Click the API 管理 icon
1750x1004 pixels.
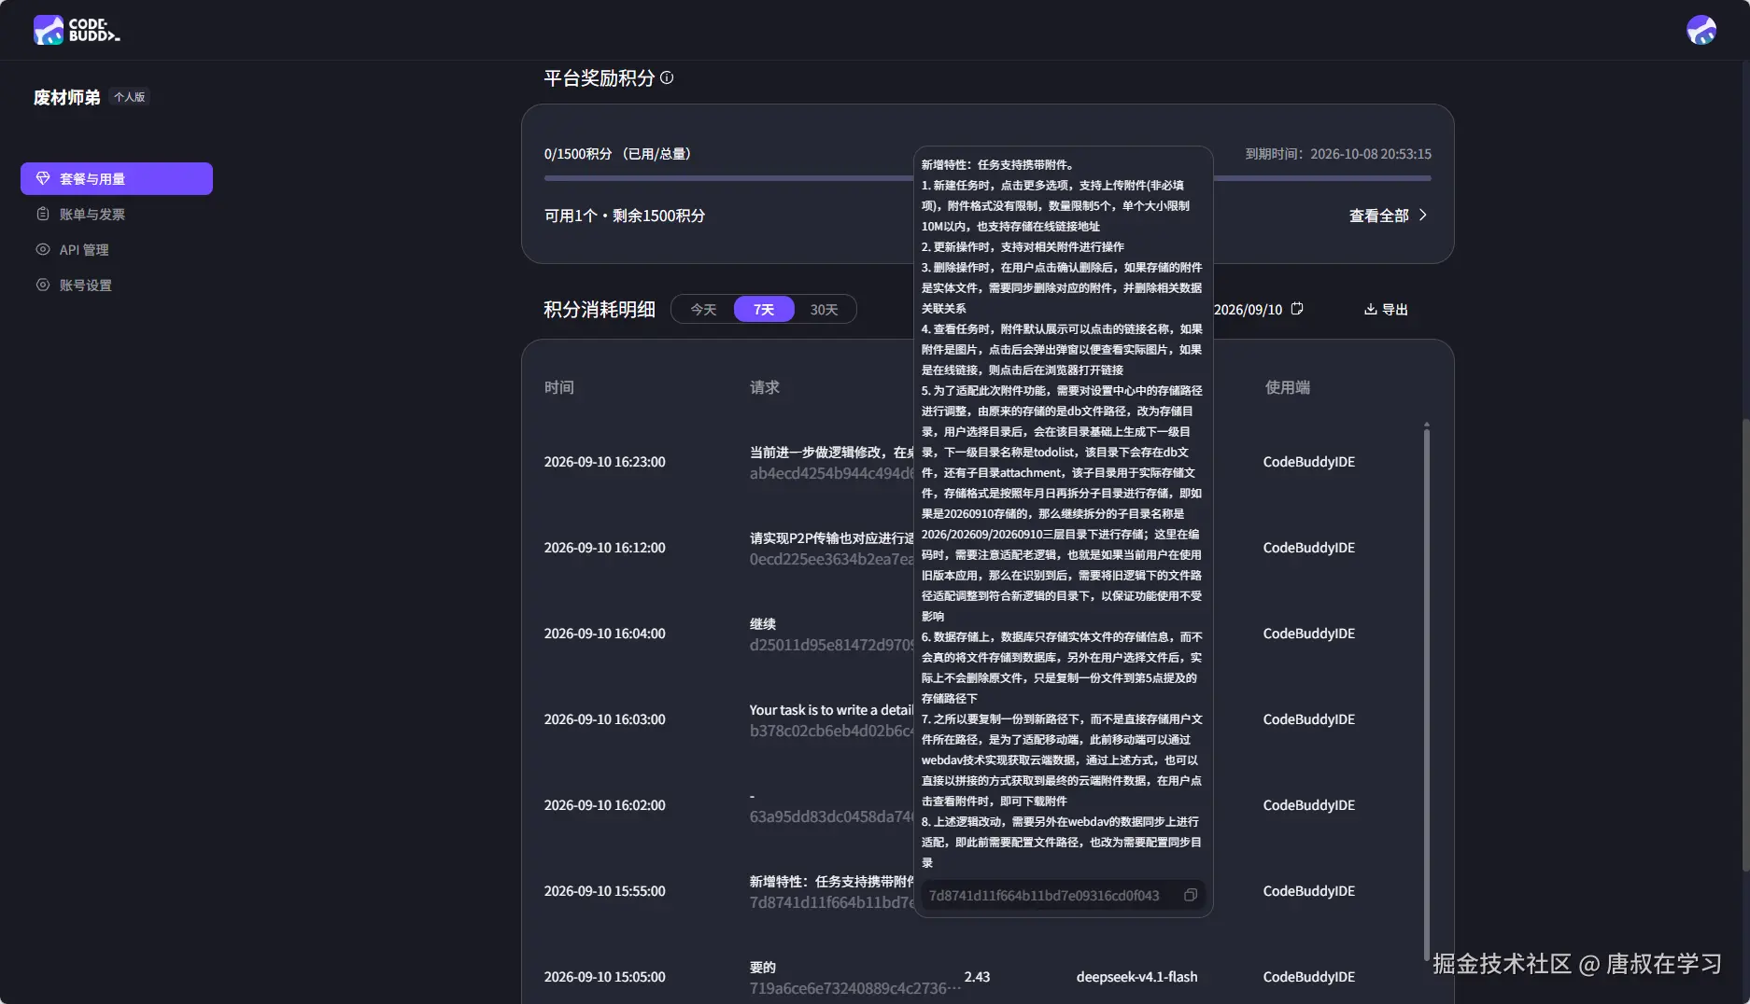(43, 249)
